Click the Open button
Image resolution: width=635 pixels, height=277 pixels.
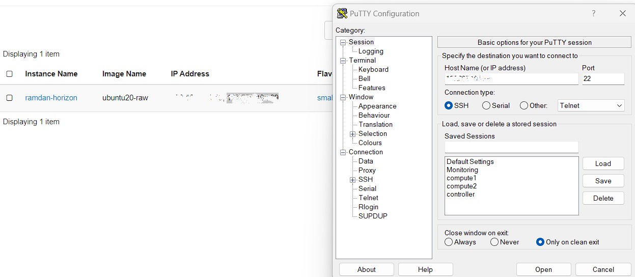544,269
